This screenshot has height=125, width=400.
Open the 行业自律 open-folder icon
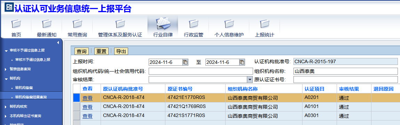coord(163,23)
